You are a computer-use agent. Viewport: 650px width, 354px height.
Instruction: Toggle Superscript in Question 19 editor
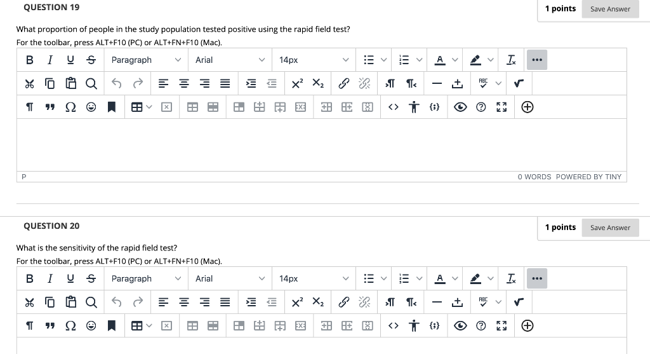point(297,83)
